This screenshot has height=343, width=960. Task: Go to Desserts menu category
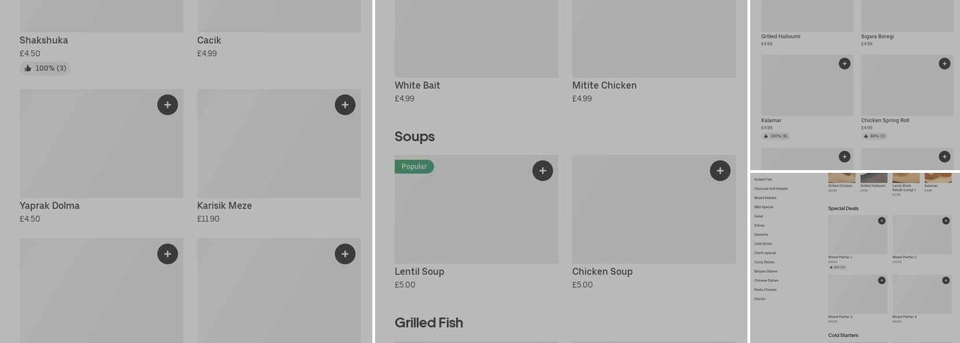[761, 235]
